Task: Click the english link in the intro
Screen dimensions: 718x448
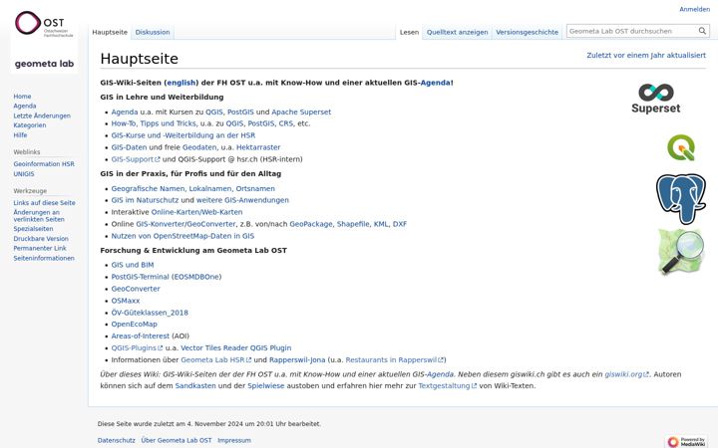Action: click(x=181, y=83)
